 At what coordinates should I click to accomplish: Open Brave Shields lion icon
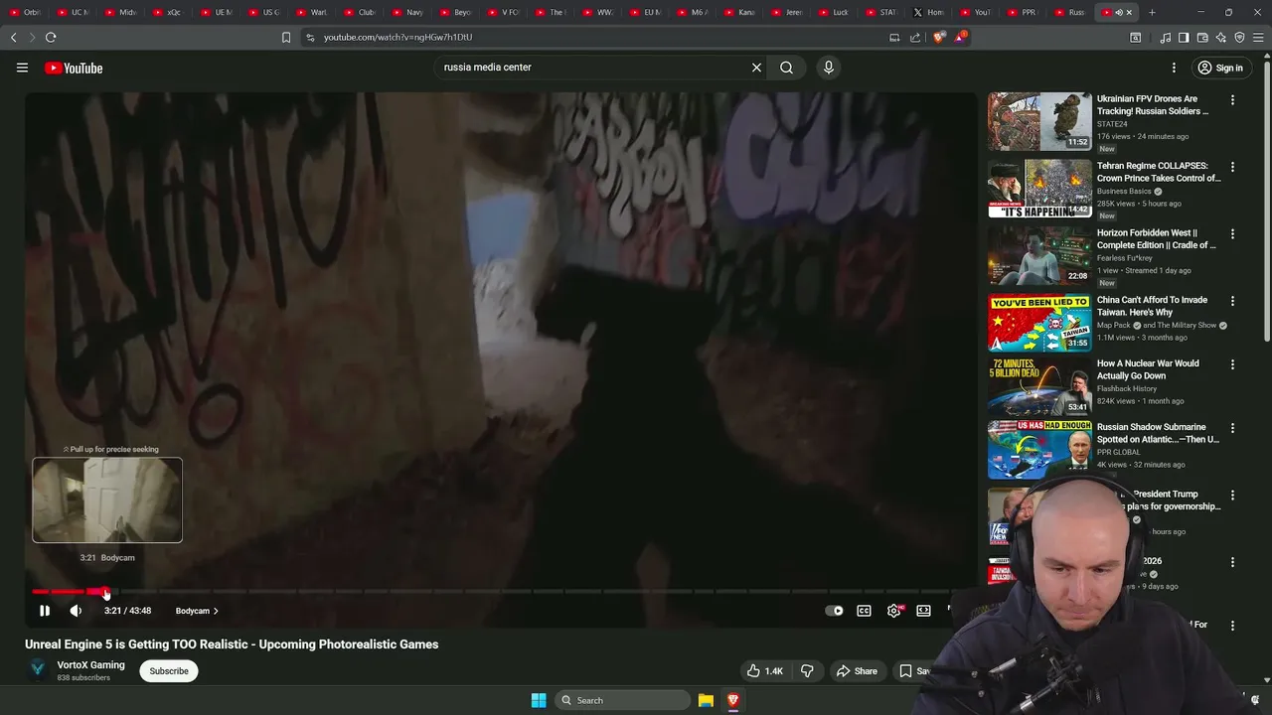pos(939,37)
